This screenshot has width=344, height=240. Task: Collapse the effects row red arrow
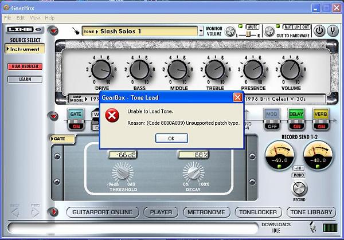[x=53, y=116]
